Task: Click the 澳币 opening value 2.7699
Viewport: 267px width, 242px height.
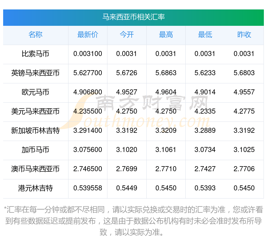Action: (127, 169)
